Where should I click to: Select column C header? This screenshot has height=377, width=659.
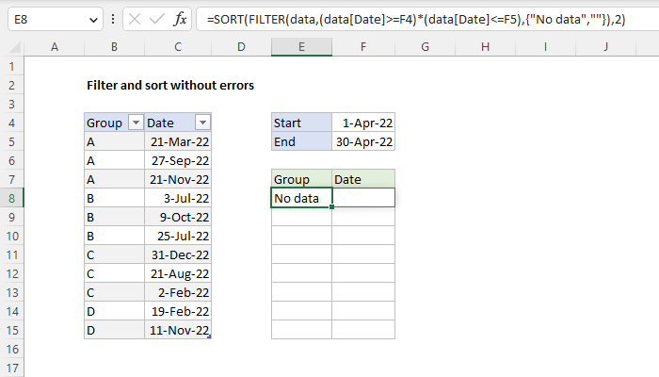click(x=178, y=47)
